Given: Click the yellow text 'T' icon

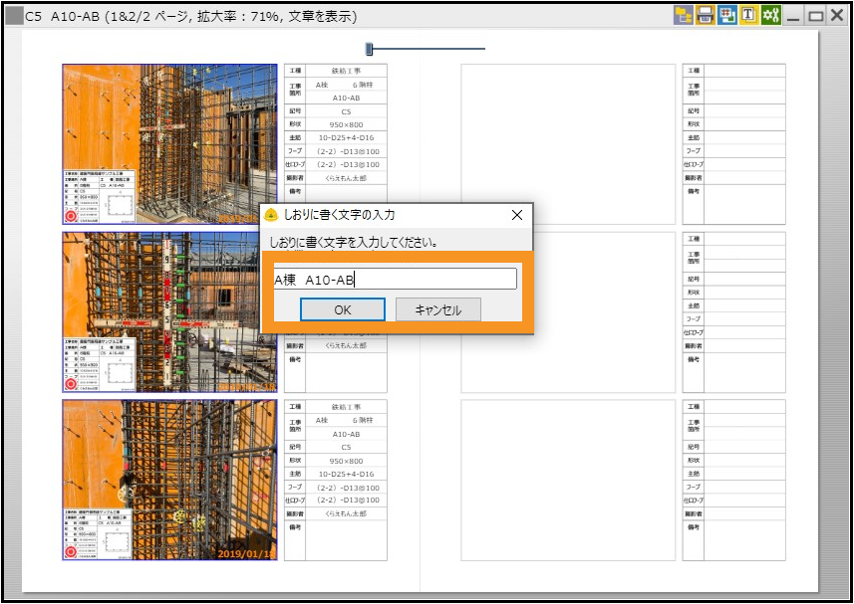Looking at the screenshot, I should click(x=748, y=15).
